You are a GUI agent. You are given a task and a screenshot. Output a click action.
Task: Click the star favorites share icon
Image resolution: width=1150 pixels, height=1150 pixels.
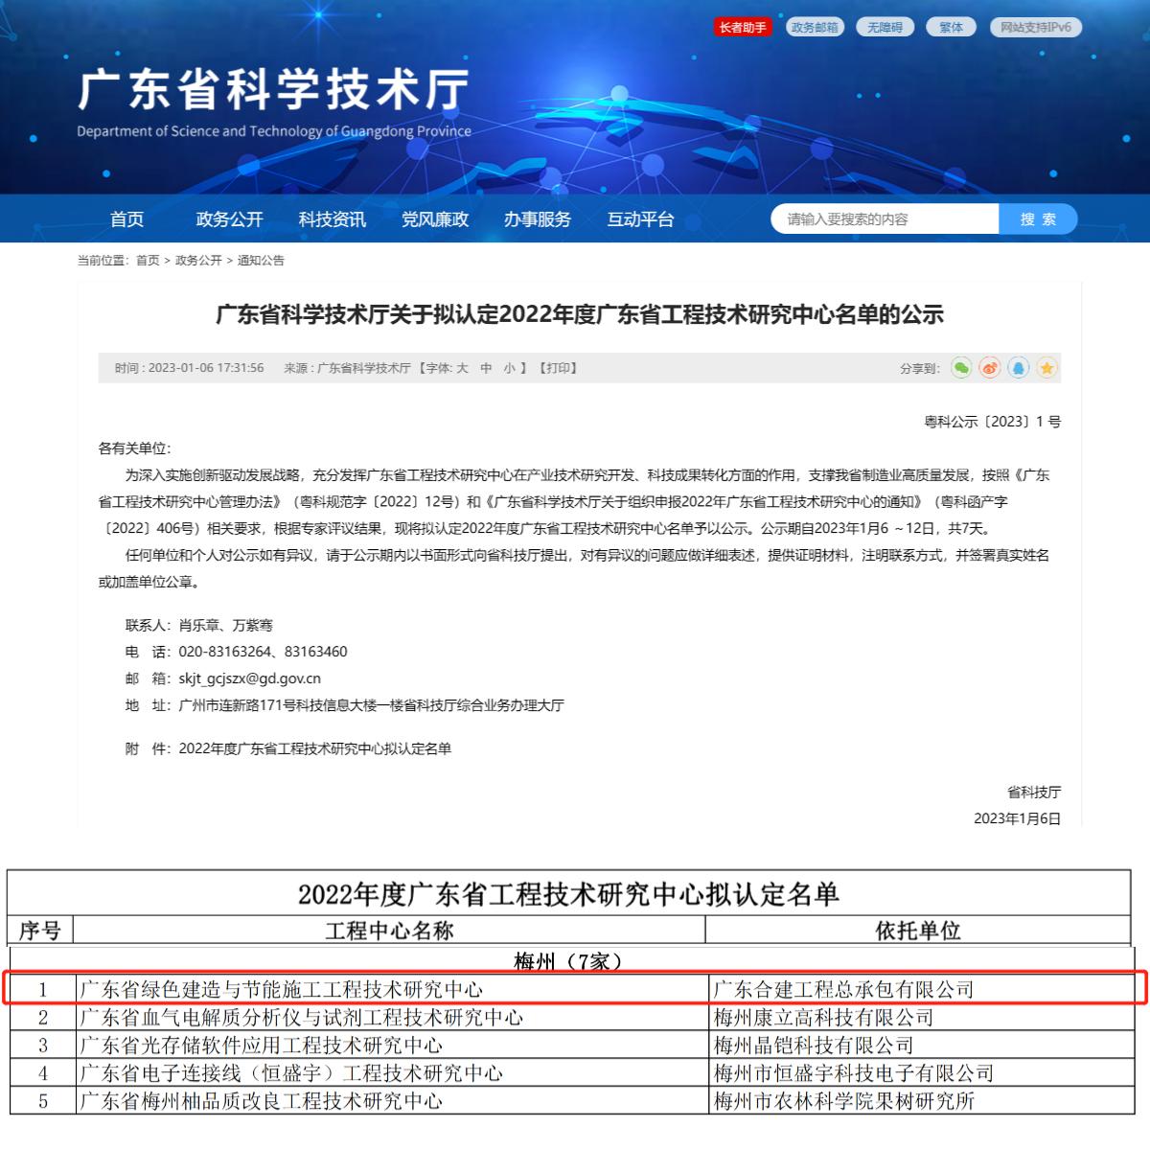pos(1046,368)
